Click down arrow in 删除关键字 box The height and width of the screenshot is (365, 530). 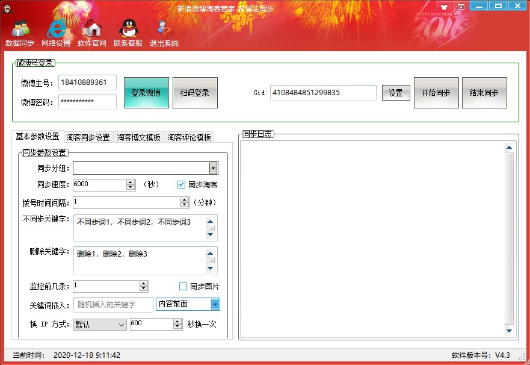tap(210, 268)
